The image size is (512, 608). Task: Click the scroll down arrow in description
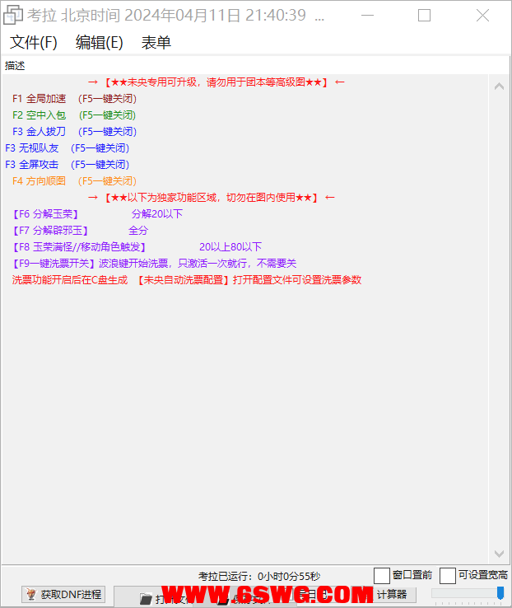point(499,554)
